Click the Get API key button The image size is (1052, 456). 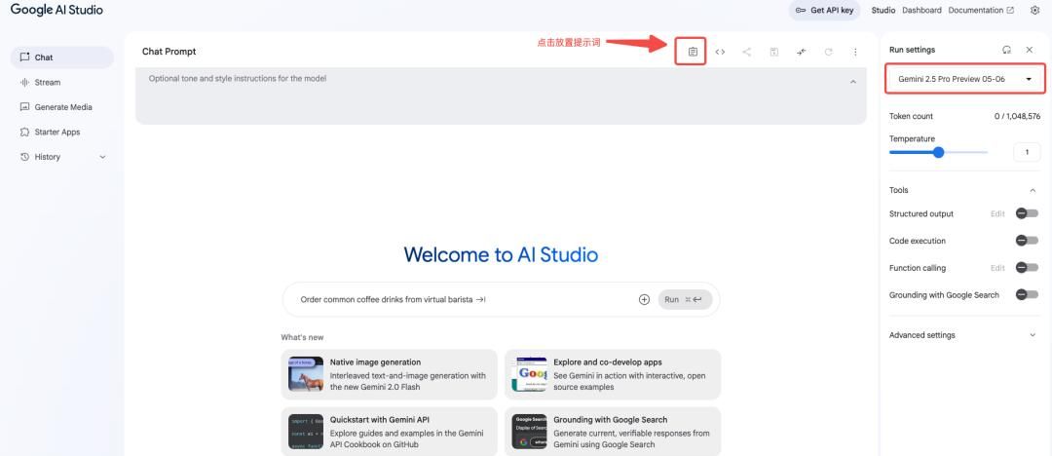pos(824,10)
